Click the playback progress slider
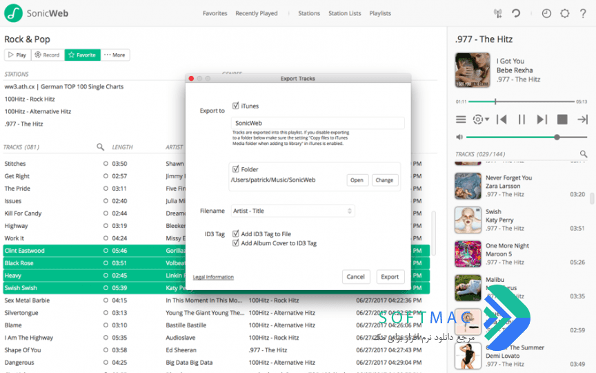The width and height of the screenshot is (596, 373). 521,102
